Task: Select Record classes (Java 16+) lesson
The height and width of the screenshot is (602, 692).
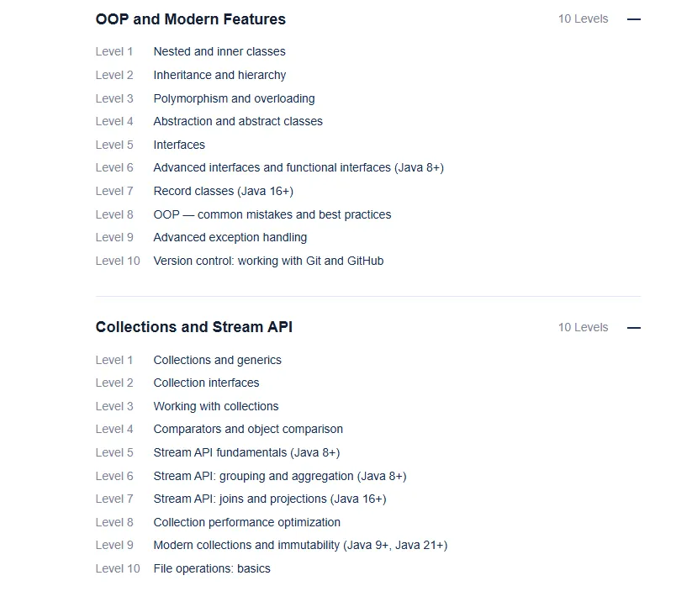Action: [223, 192]
